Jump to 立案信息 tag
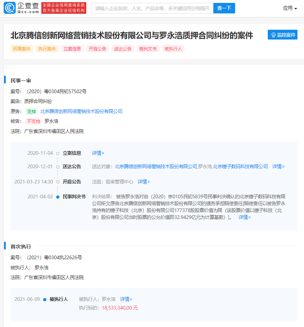This screenshot has height=327, width=304. (x=72, y=49)
